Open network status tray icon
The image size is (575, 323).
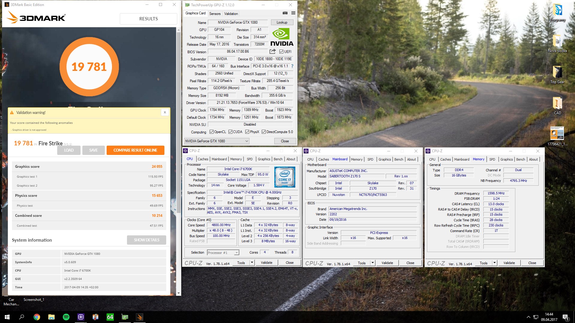(x=536, y=317)
